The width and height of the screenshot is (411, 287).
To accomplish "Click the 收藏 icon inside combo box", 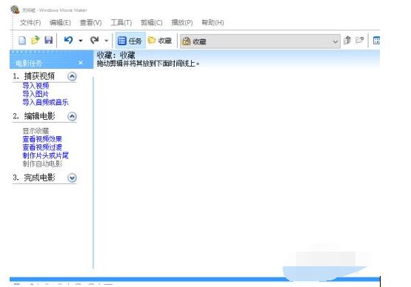I will [x=186, y=41].
